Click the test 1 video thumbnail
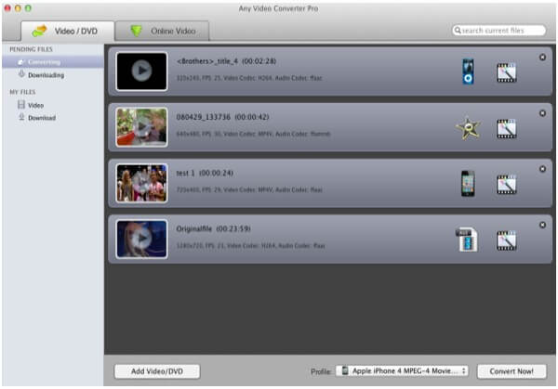The height and width of the screenshot is (389, 558). (x=141, y=183)
